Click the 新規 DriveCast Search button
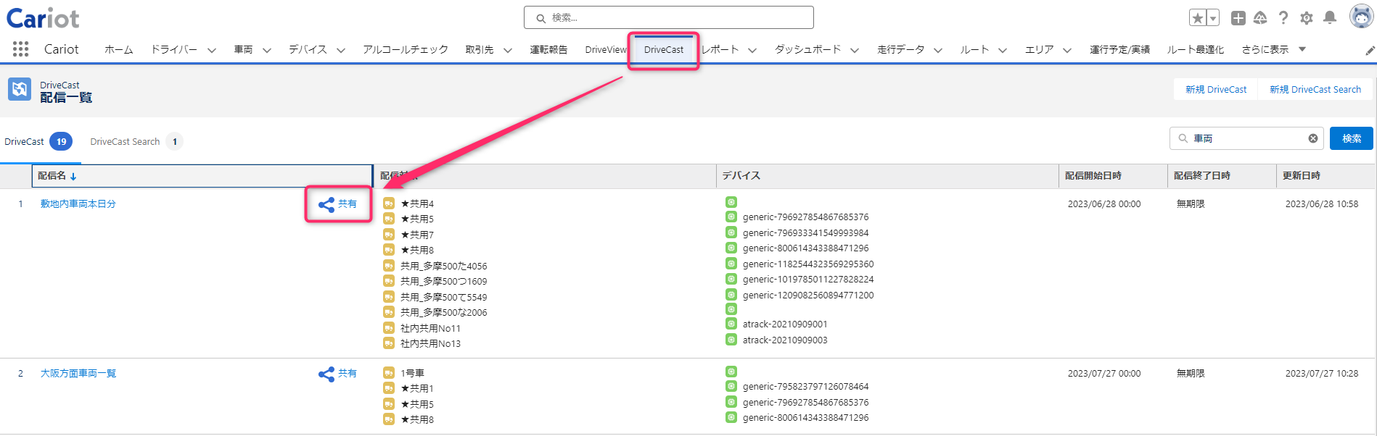Screen dimensions: 1377x436 1315,89
